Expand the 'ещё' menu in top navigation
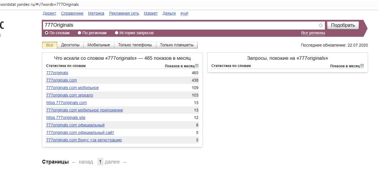This screenshot has width=378, height=169. [184, 13]
